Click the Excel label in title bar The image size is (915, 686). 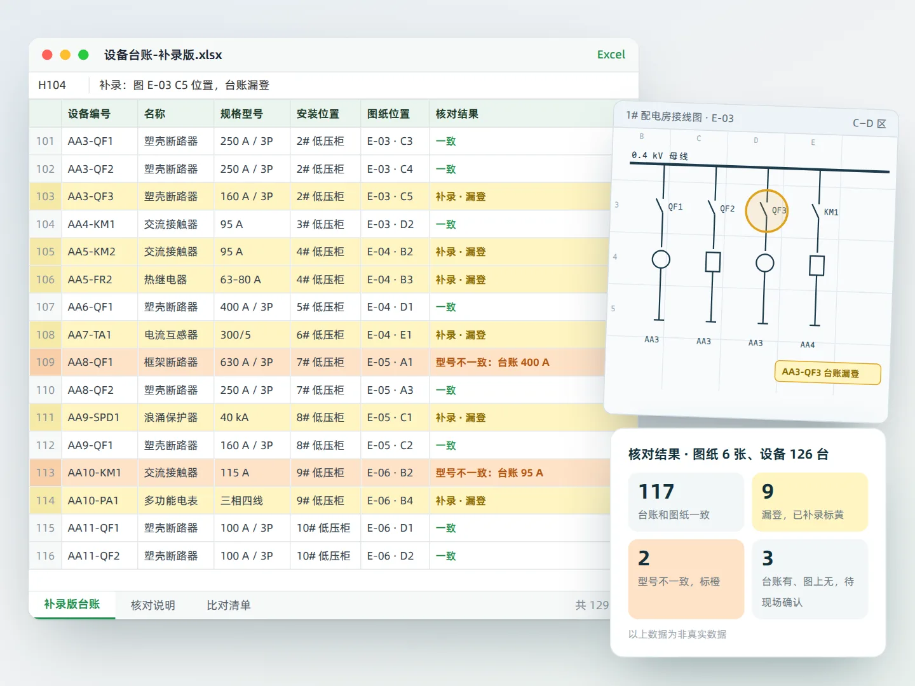[611, 55]
